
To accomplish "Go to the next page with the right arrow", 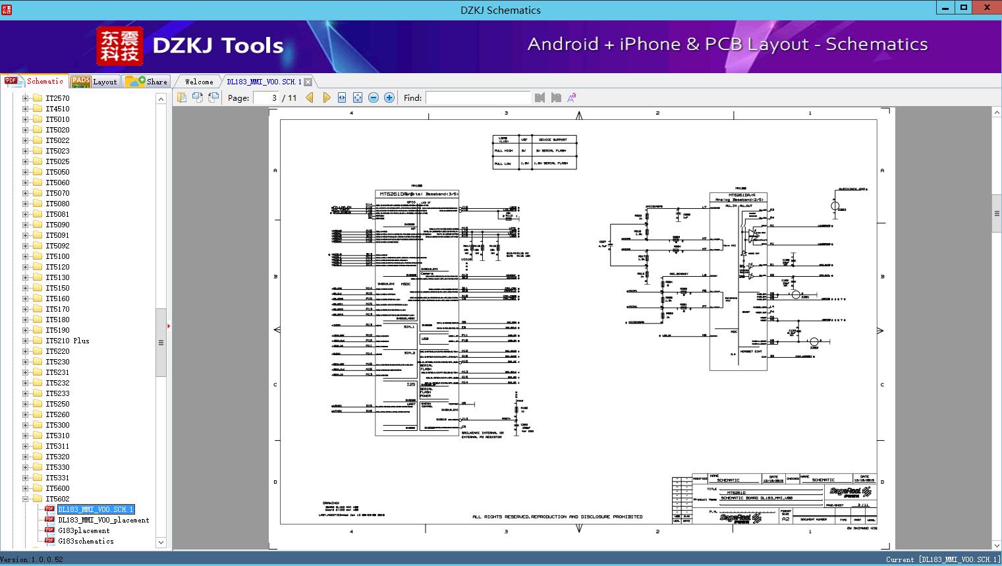I will 327,98.
